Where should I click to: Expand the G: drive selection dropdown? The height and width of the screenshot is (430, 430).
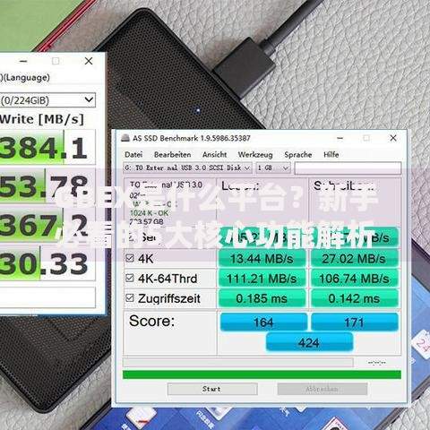[187, 168]
